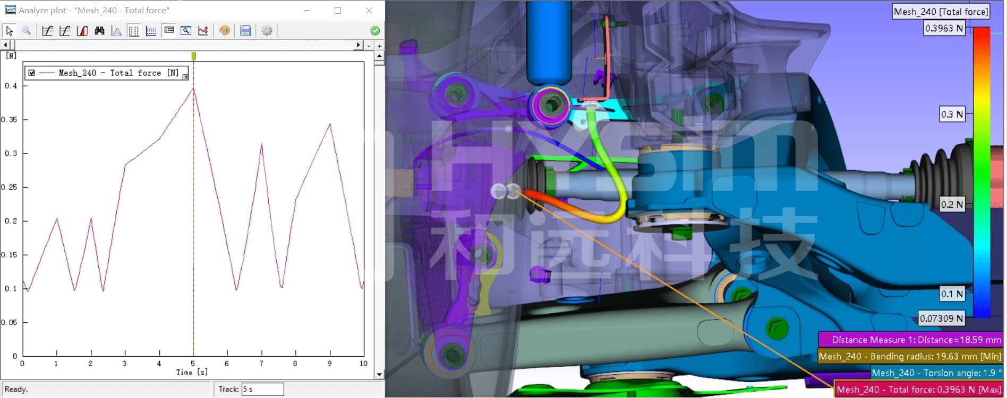Save the plot with floppy disk icon
Viewport: 1007px width, 398px height.
(x=245, y=31)
